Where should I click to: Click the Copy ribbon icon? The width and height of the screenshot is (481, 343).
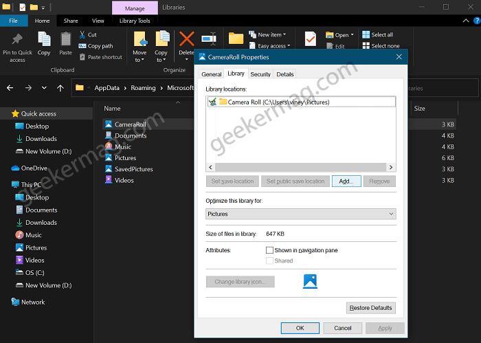44,39
